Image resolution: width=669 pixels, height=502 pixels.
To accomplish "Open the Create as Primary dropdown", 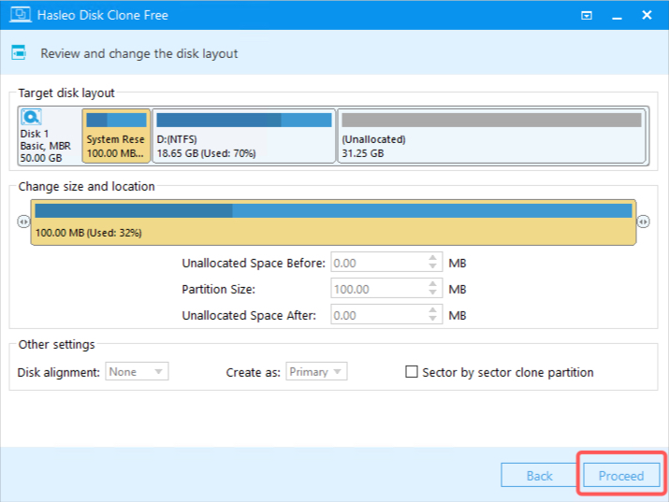I will tap(316, 372).
